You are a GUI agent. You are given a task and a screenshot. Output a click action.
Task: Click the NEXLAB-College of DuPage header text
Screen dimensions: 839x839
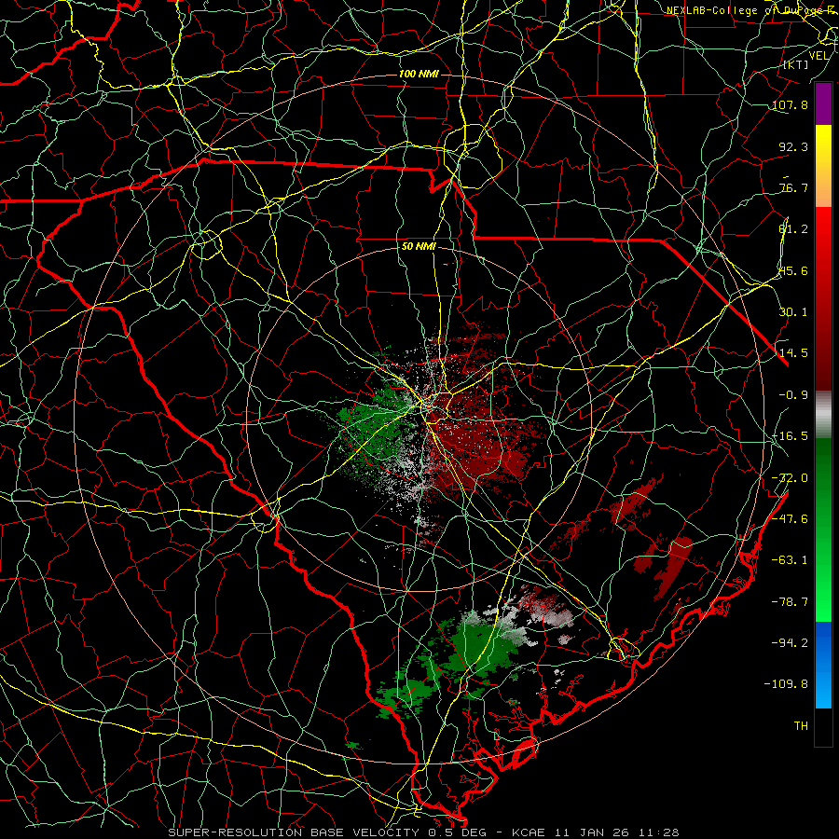coord(752,10)
